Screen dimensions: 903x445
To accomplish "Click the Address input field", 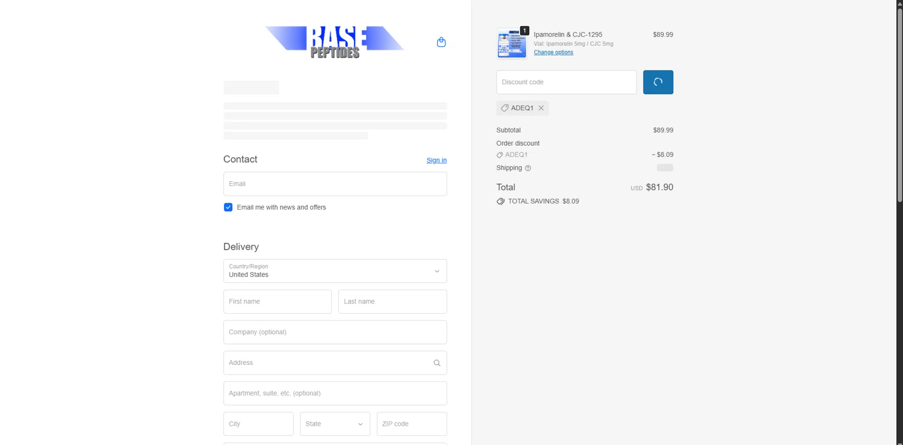I will 335,363.
